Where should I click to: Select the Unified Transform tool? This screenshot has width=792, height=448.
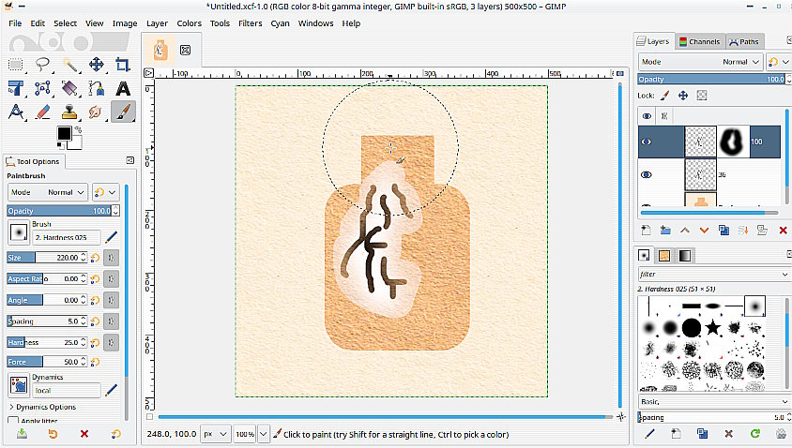[x=16, y=88]
